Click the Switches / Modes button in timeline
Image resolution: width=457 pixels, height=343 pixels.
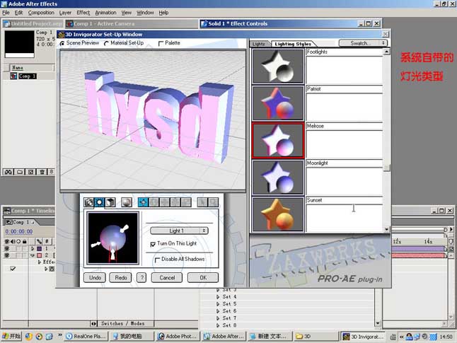pos(122,323)
